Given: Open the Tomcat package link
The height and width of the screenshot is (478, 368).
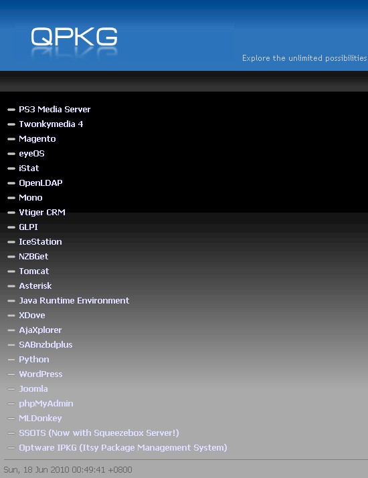Looking at the screenshot, I should coord(34,271).
